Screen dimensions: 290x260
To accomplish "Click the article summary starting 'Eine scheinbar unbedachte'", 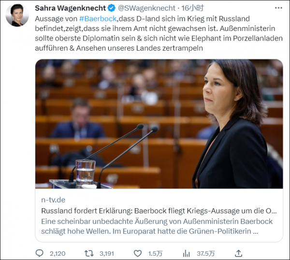I will click(x=157, y=226).
